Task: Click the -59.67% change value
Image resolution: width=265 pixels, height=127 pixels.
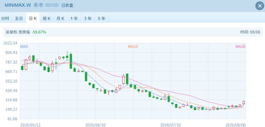Action: (39, 32)
